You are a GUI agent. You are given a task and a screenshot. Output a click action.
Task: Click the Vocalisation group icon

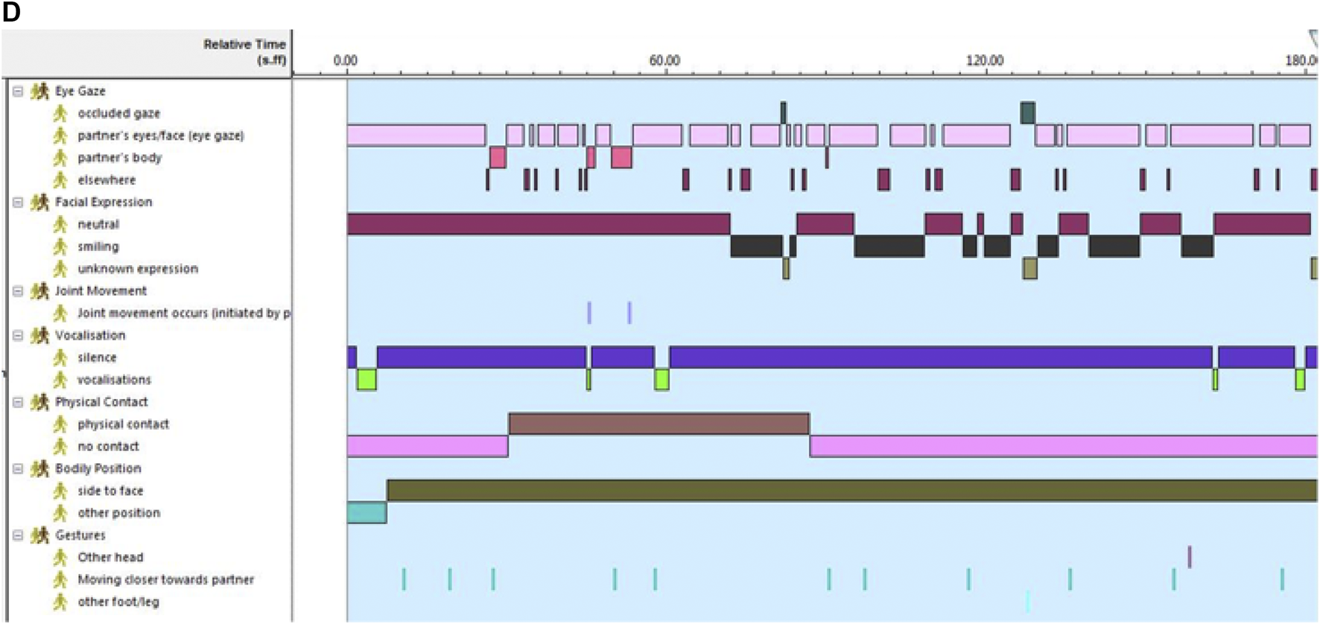pyautogui.click(x=39, y=335)
